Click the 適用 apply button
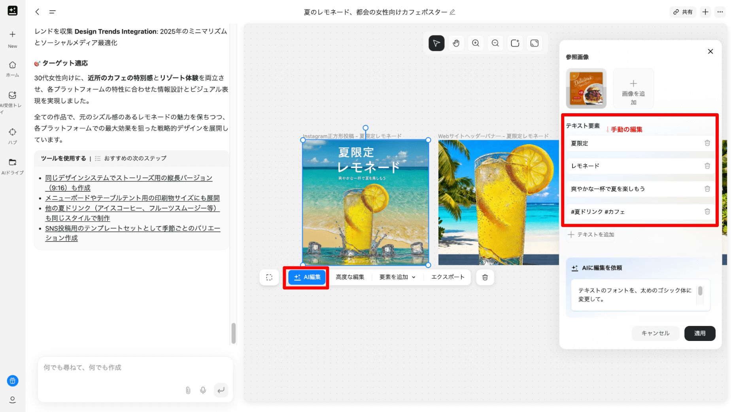Screen dimensions: 733x412 point(699,333)
